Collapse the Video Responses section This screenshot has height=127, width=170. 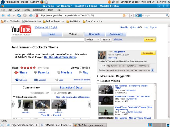tap(14, 97)
